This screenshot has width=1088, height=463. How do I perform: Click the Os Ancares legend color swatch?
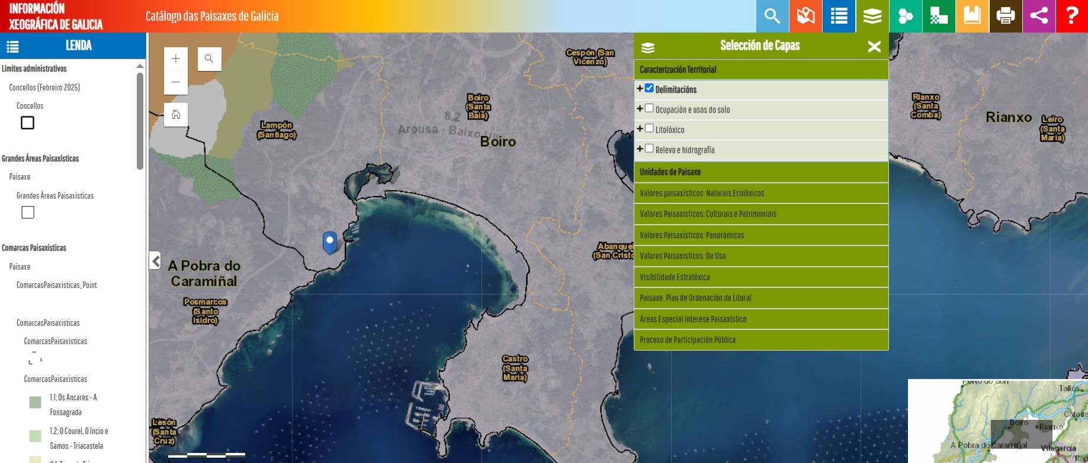tap(36, 403)
